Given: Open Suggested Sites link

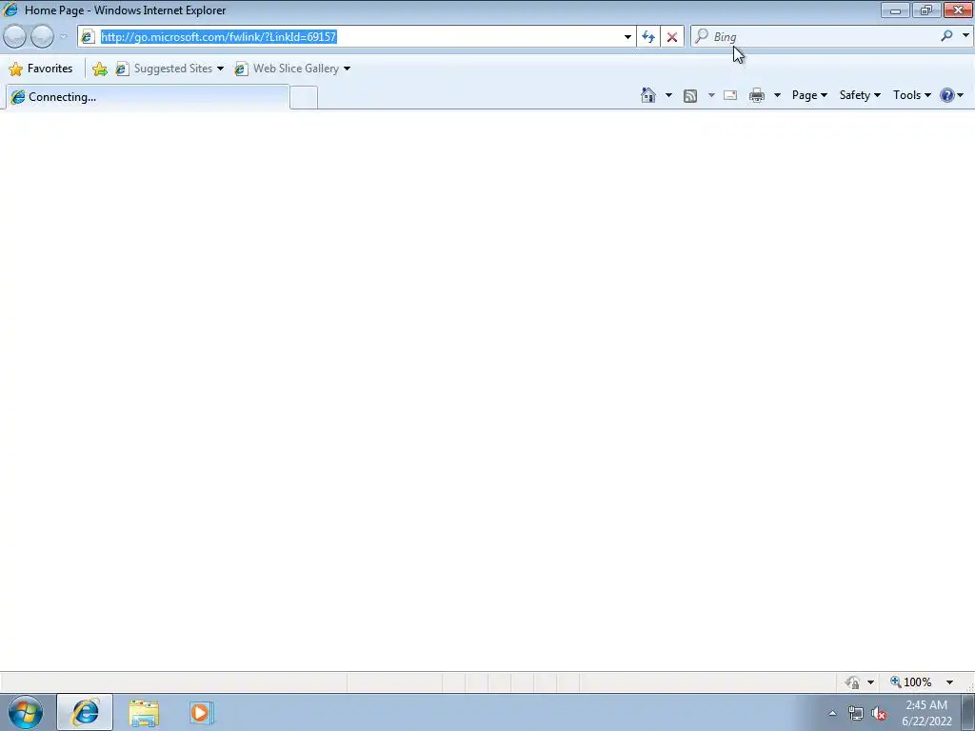Looking at the screenshot, I should pos(166,69).
